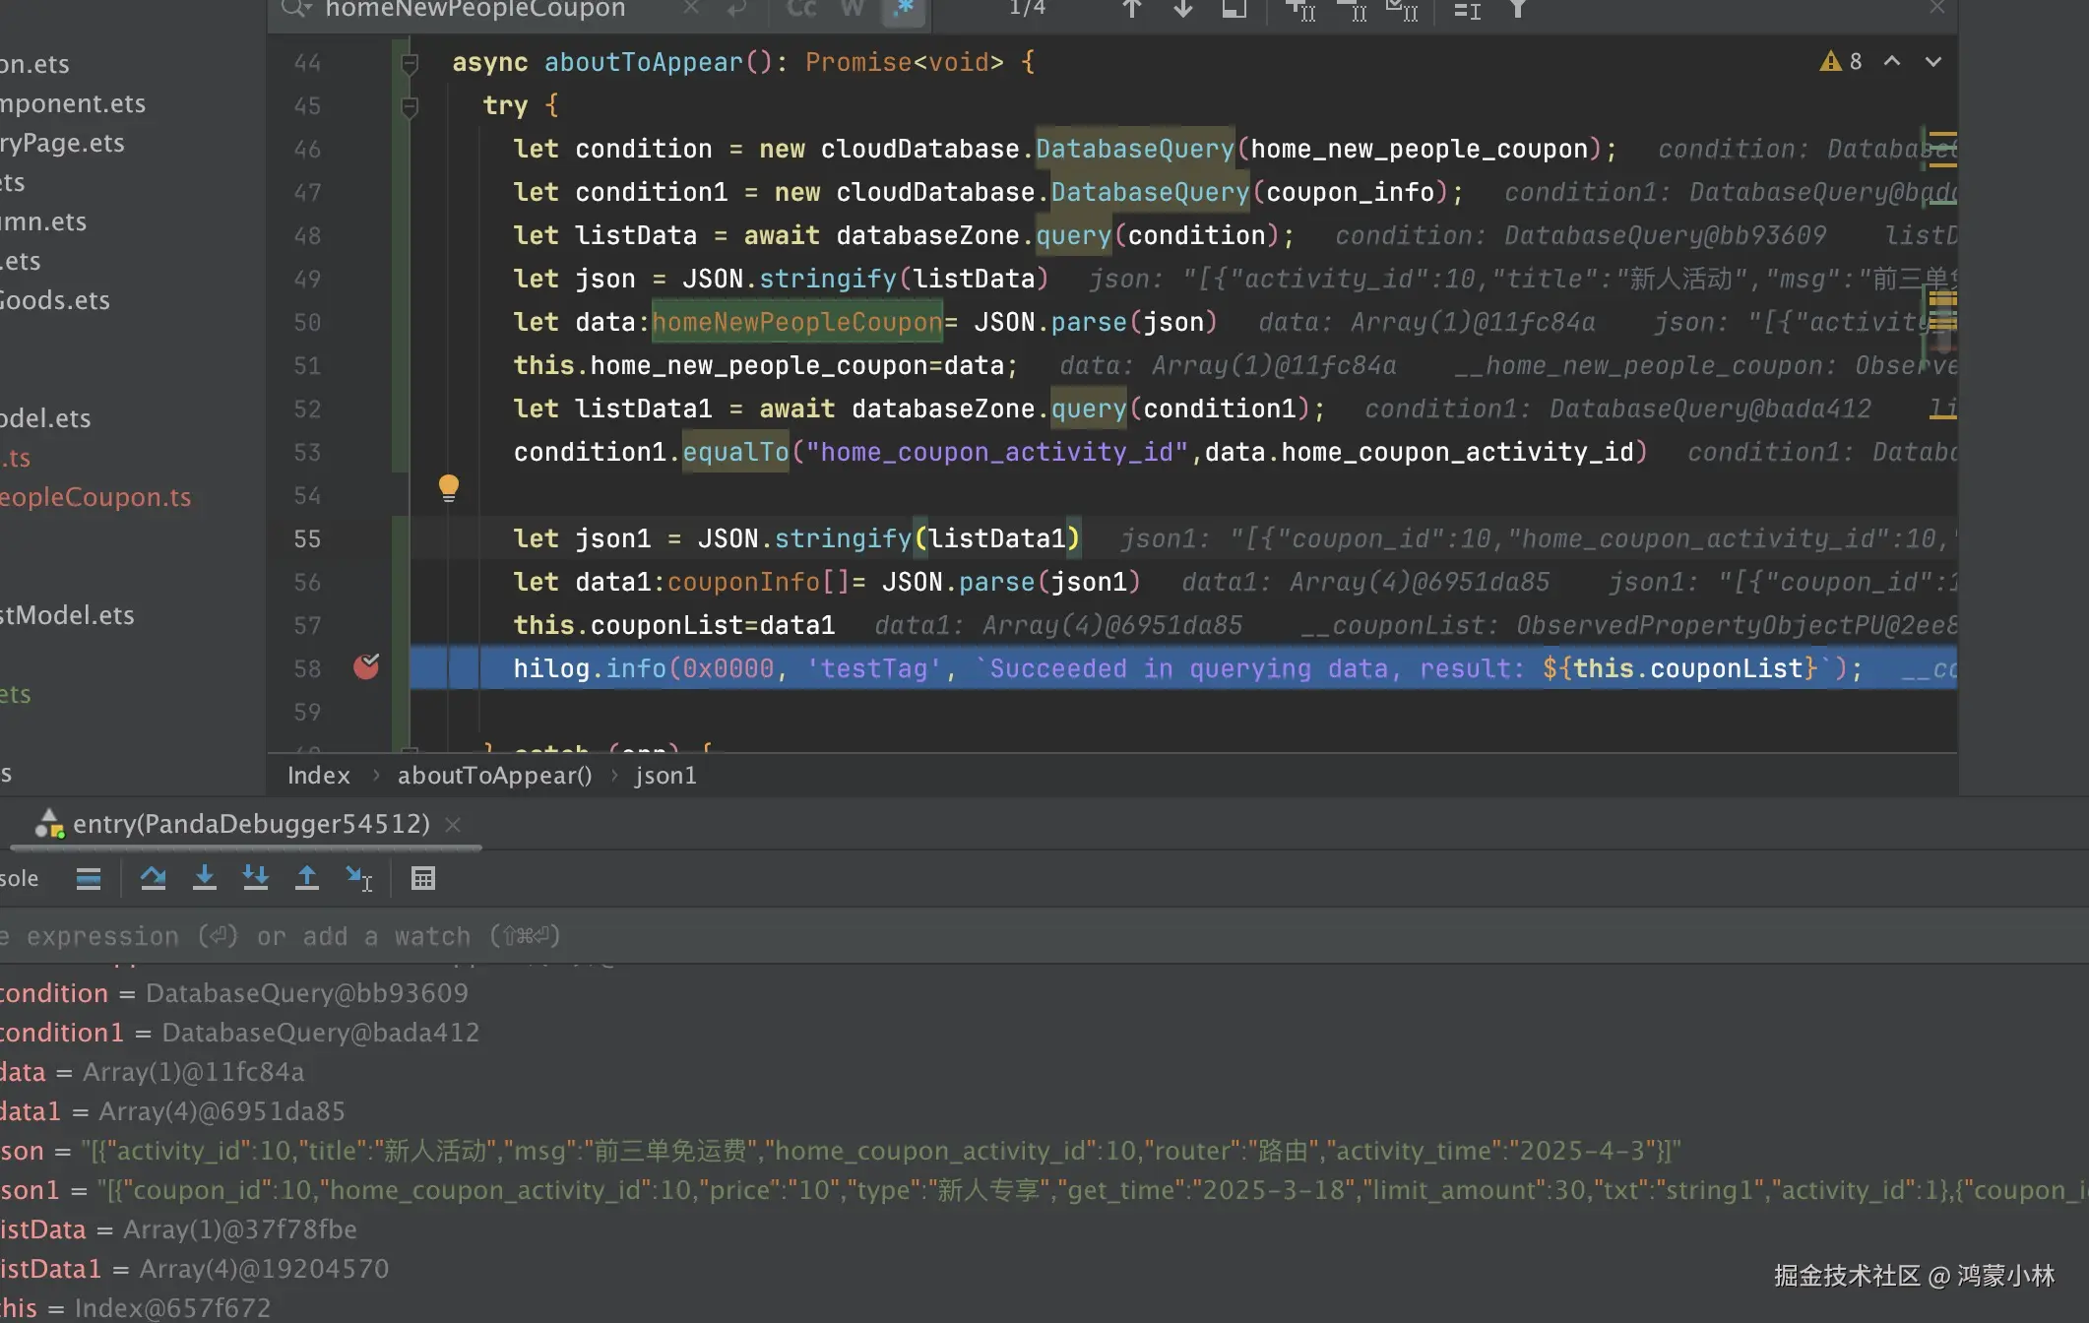Go to next highlighted warning chevron

click(1932, 62)
